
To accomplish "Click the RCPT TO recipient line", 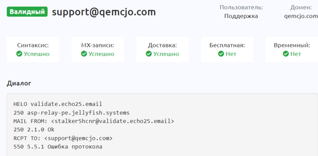I will point(63,138).
